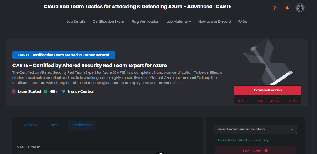This screenshot has width=317, height=154.
Task: Click the green clock icon beside 49hr
Action: [x=46, y=91]
